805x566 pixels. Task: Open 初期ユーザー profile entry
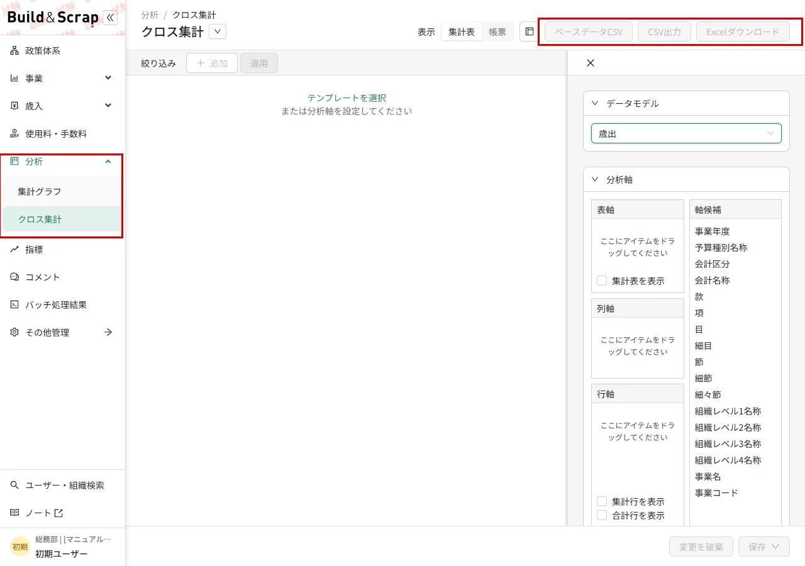(63, 547)
